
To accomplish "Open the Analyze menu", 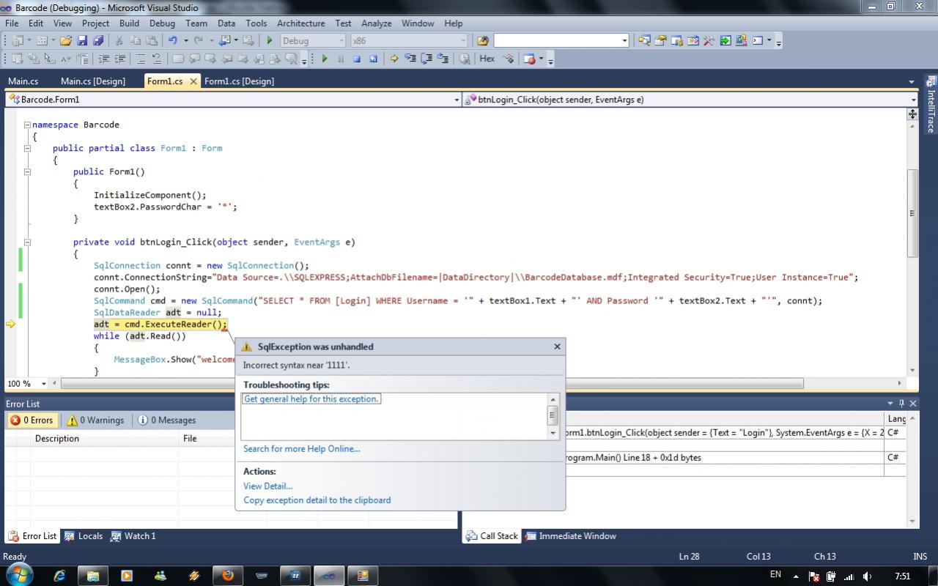I will click(x=376, y=23).
